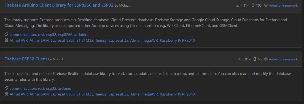The image size is (304, 104).
Task: Click the examples icon beside 50
Action: point(255,59)
